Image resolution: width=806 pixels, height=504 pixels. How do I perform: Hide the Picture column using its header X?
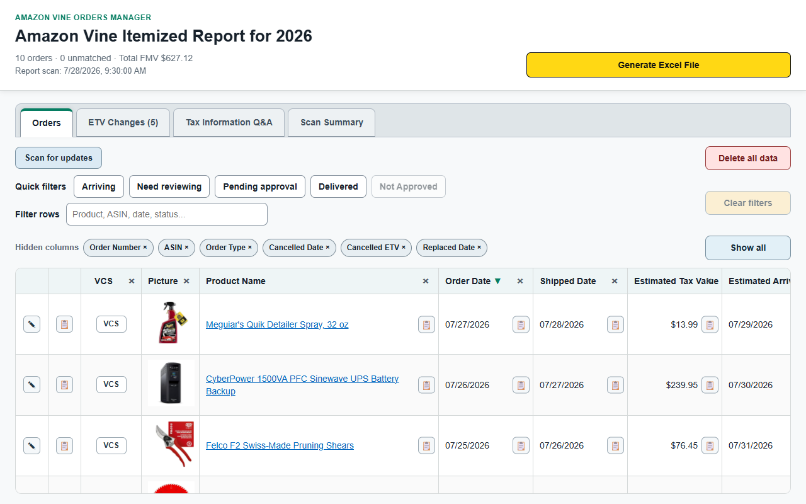pyautogui.click(x=186, y=281)
